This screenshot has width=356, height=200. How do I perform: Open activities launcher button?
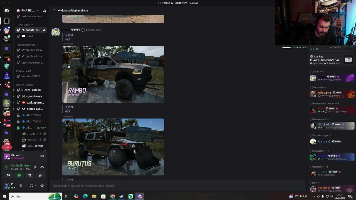[30, 175]
